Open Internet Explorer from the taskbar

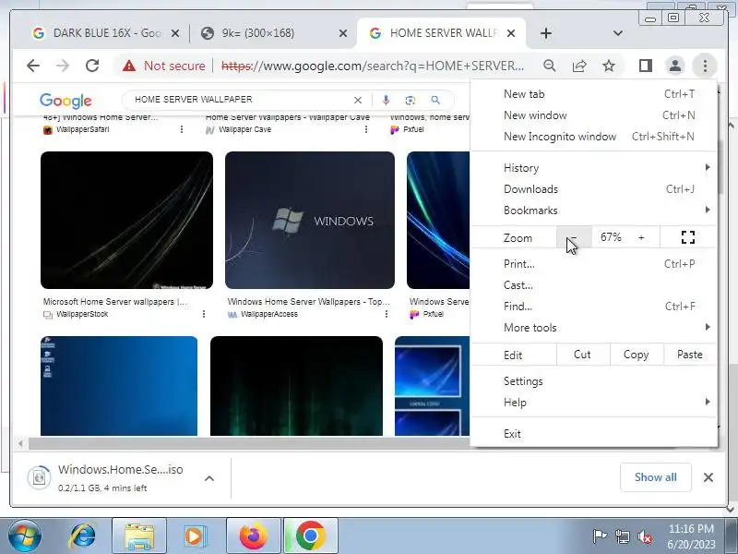coord(83,536)
